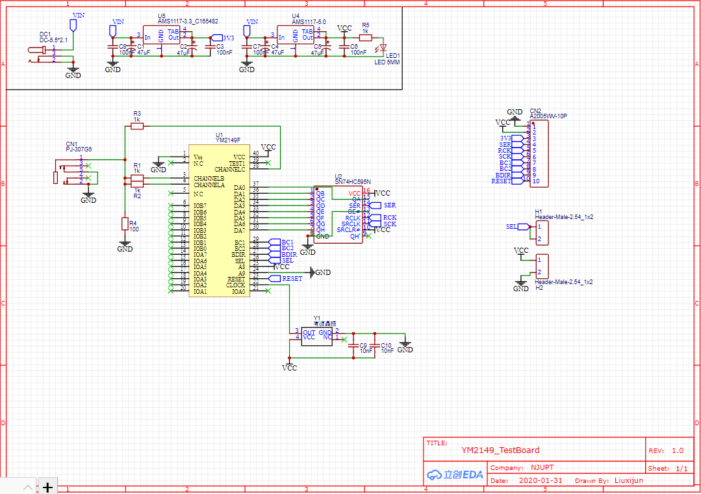Select the DC1 power jack symbol
The height and width of the screenshot is (494, 701).
[x=43, y=54]
